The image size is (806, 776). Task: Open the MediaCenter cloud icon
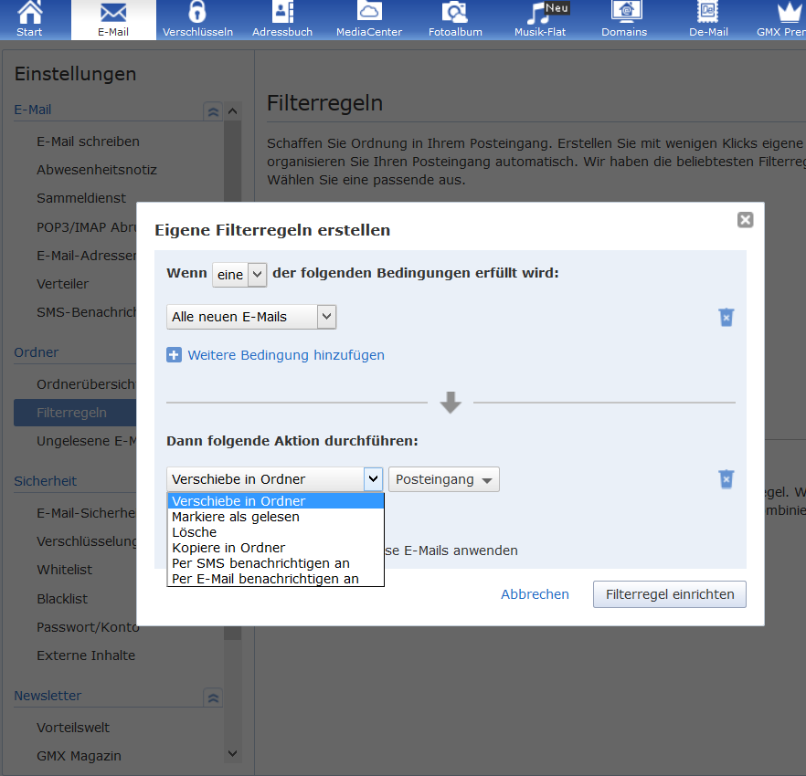(369, 12)
